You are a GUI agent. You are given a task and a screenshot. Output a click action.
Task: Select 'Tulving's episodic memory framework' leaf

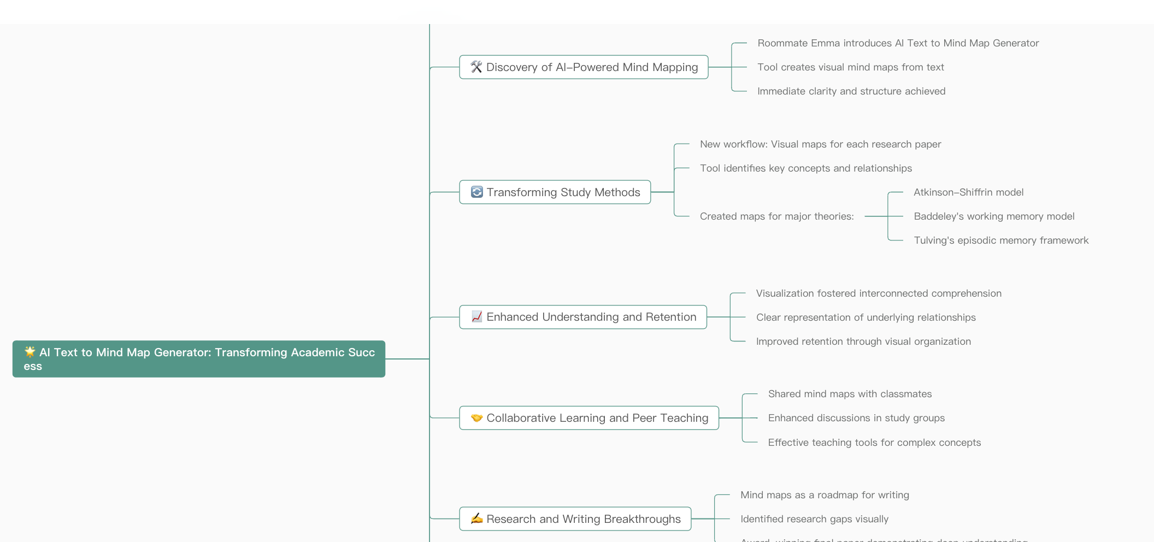1001,240
